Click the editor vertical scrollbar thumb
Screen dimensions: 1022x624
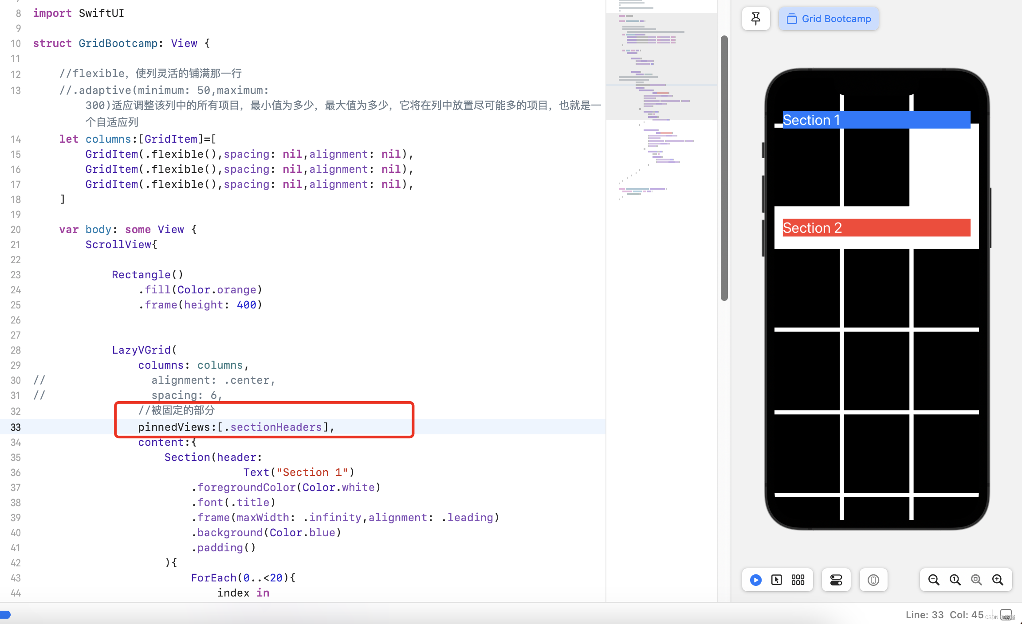click(724, 168)
